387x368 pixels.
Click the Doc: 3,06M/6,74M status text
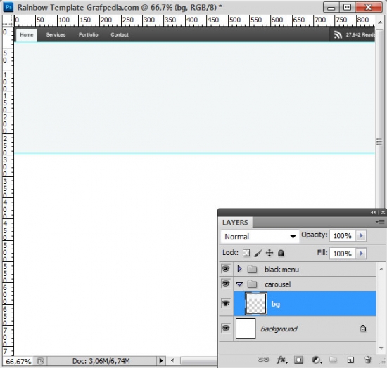[101, 361]
